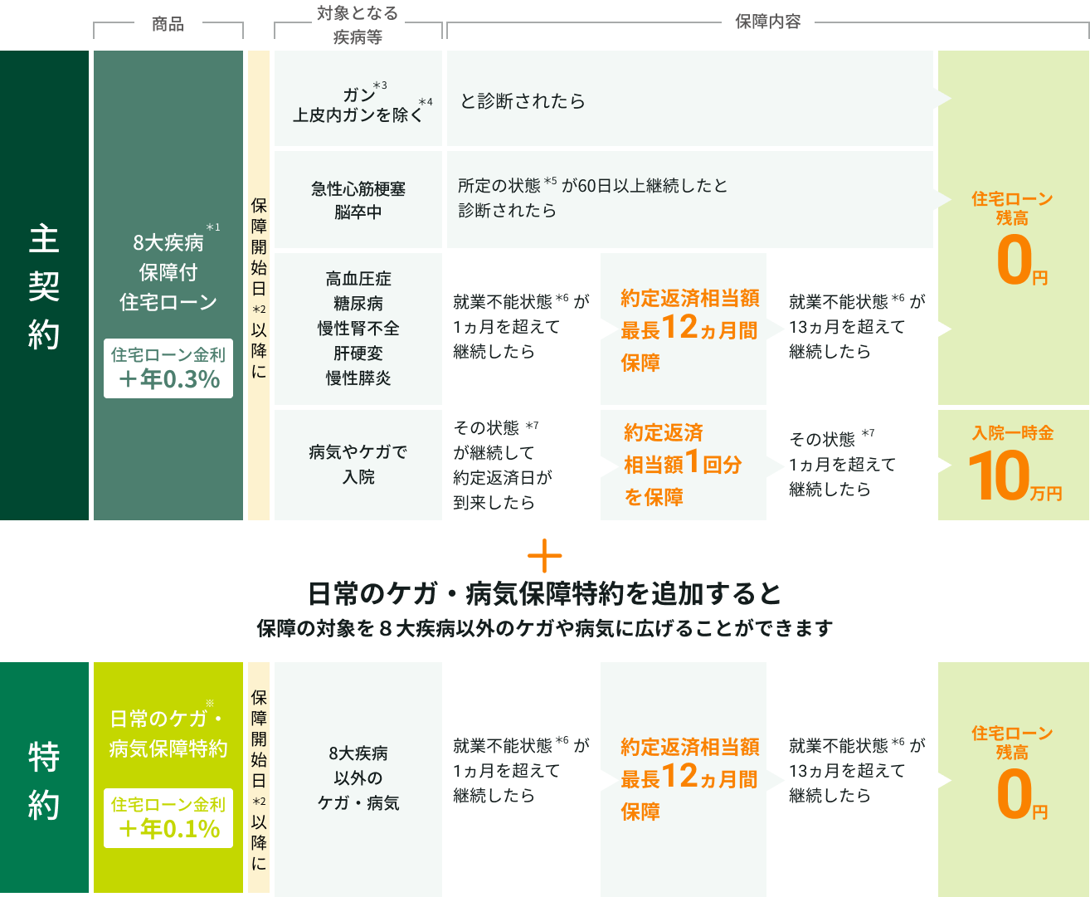
Task: Click the heading 日常のケガ・病気保障特約を追加すると
Action: (x=545, y=593)
